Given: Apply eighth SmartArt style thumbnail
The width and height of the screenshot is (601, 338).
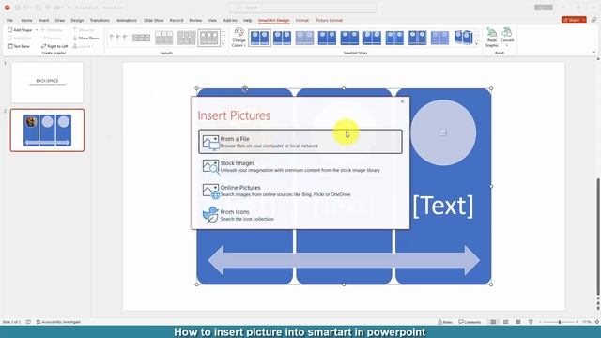Looking at the screenshot, I should 417,38.
